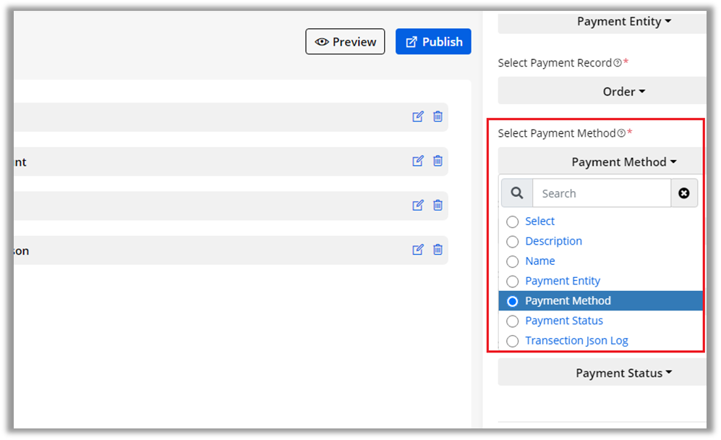Image resolution: width=721 pixels, height=440 pixels.
Task: Choose the Name radio option
Action: (513, 261)
